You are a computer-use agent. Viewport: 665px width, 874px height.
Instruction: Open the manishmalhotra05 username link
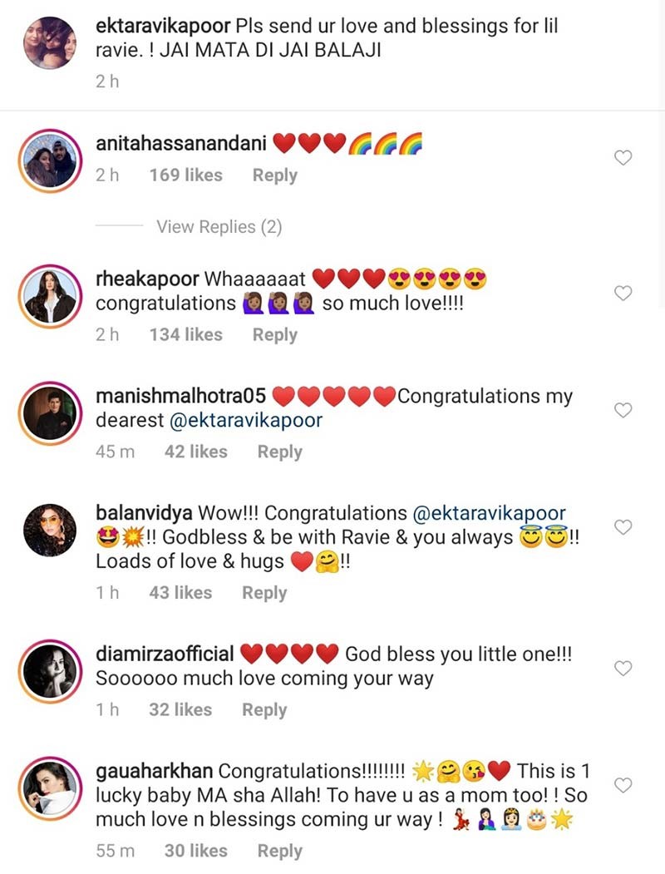tap(180, 396)
